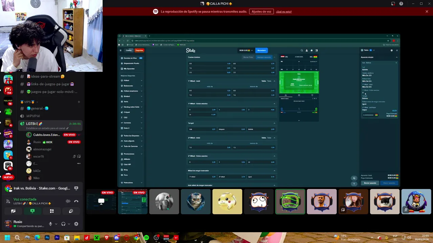Open Premiere Pro from the taskbar
This screenshot has height=243, width=433.
pyautogui.click(x=57, y=238)
